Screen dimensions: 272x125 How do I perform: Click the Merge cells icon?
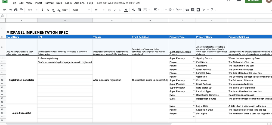click(x=145, y=10)
